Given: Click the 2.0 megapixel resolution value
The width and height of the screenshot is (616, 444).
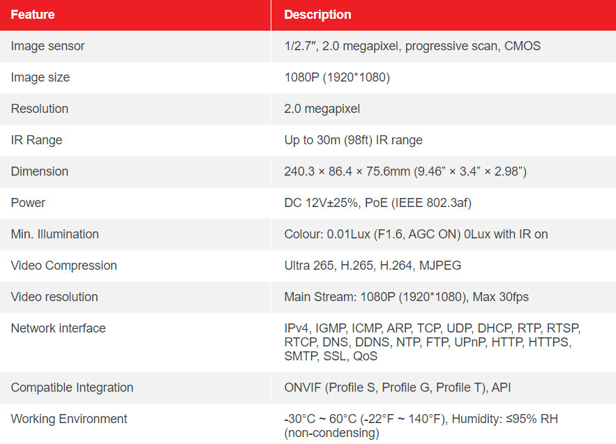Looking at the screenshot, I should click(x=322, y=109).
